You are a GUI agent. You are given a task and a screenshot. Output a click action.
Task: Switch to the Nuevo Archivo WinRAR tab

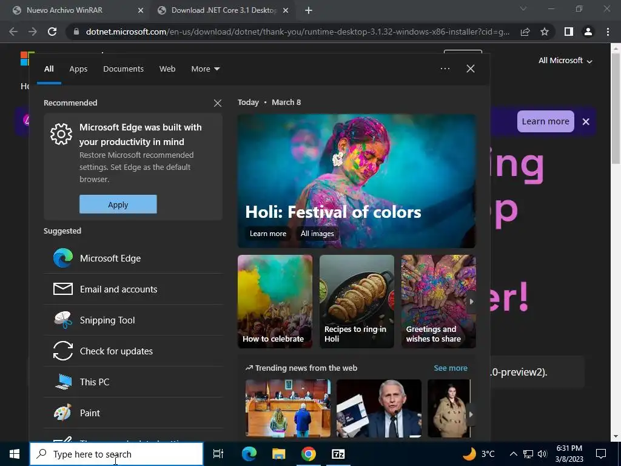click(76, 10)
